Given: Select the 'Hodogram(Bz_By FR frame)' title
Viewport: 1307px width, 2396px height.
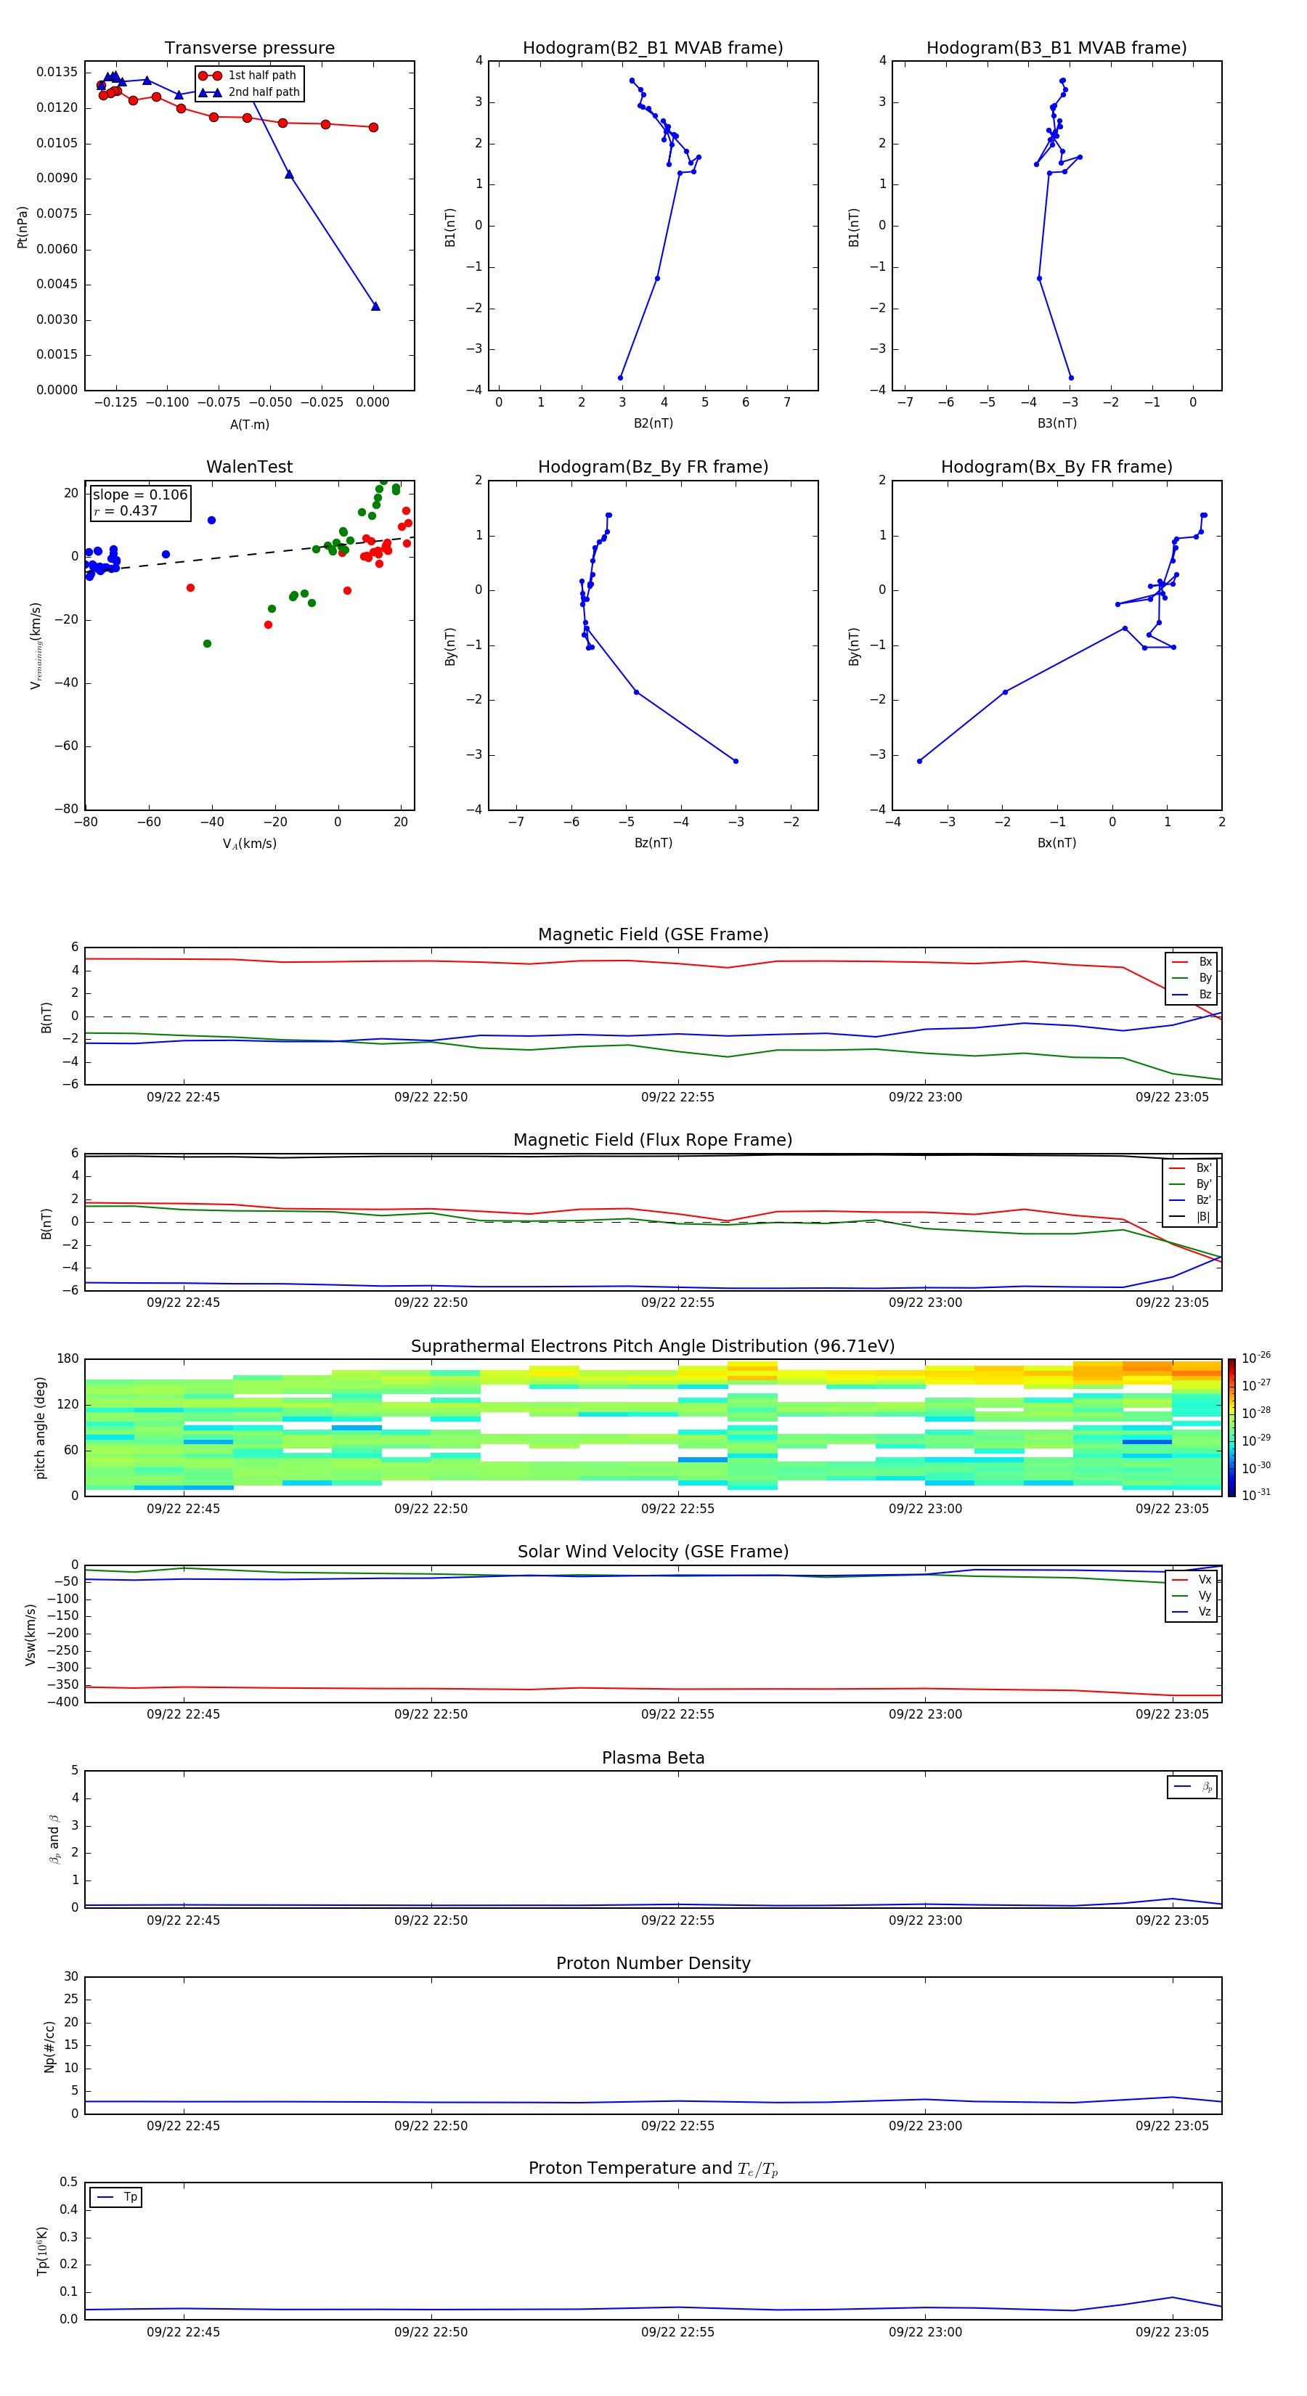Looking at the screenshot, I should tap(653, 467).
